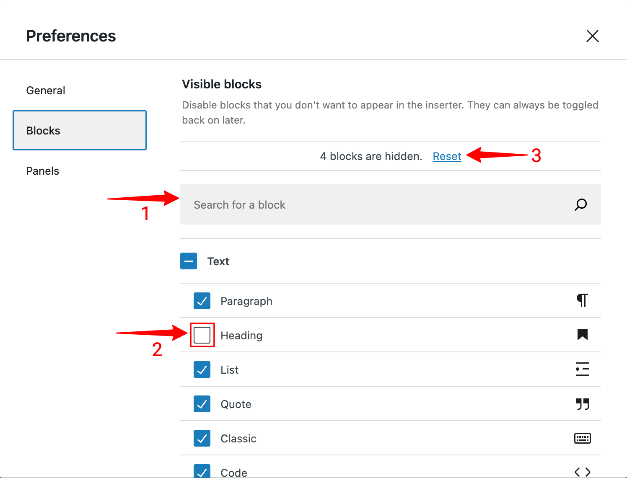This screenshot has height=478, width=627.
Task: Uncheck the Classic block checkbox
Action: pos(202,438)
